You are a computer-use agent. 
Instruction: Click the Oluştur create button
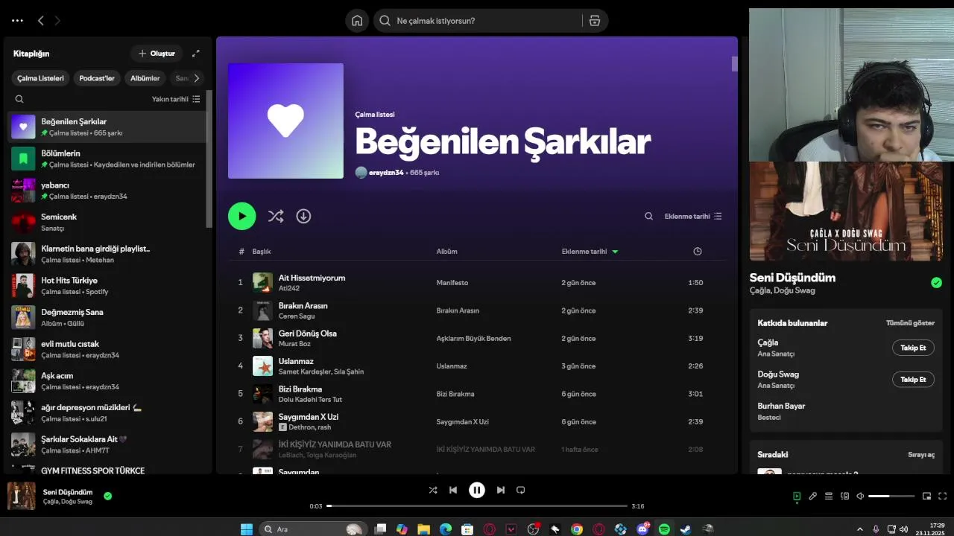coord(157,54)
